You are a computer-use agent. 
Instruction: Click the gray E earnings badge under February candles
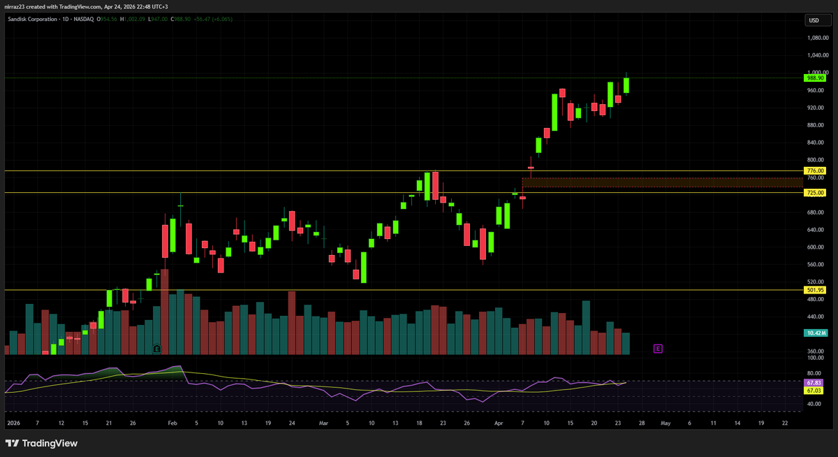pyautogui.click(x=158, y=347)
